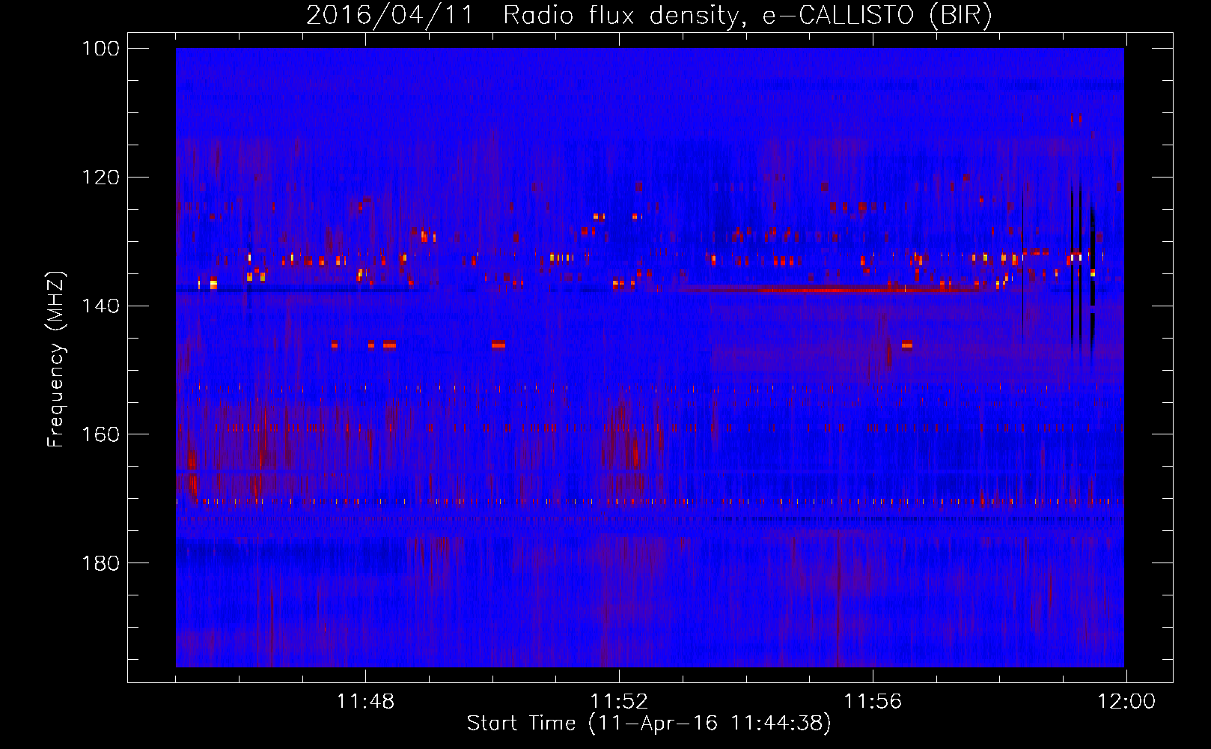Click the long red horizontal band near 138 MHz
Viewport: 1211px width, 749px height.
click(831, 289)
